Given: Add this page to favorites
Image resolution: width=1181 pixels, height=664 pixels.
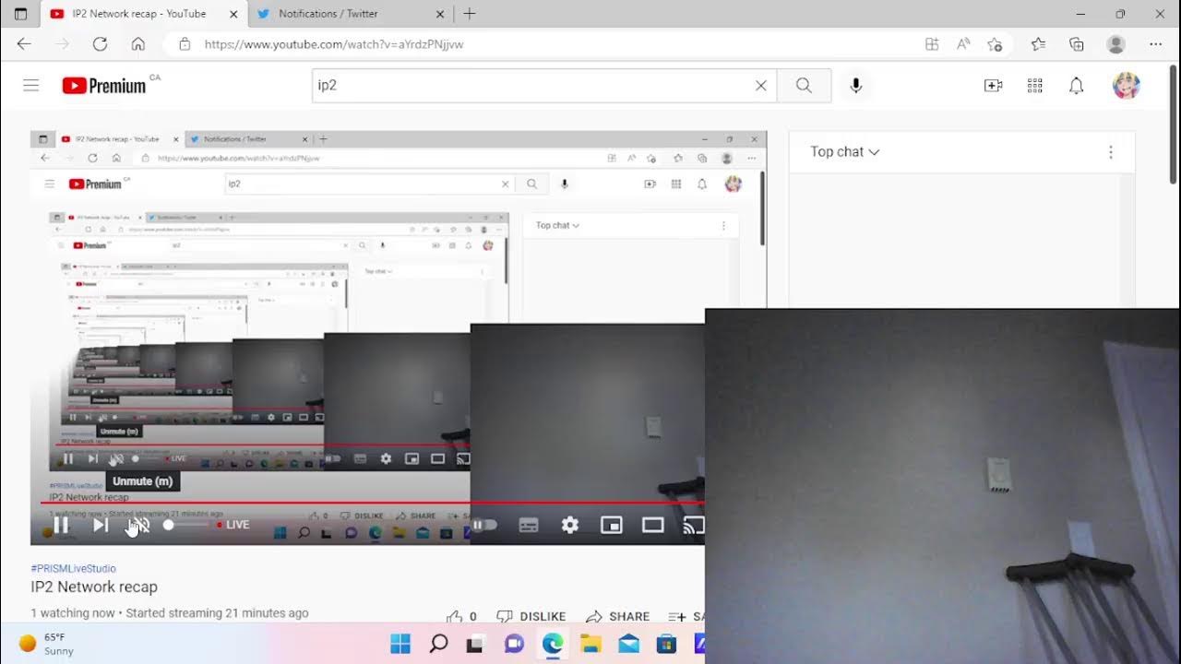Looking at the screenshot, I should (x=994, y=44).
